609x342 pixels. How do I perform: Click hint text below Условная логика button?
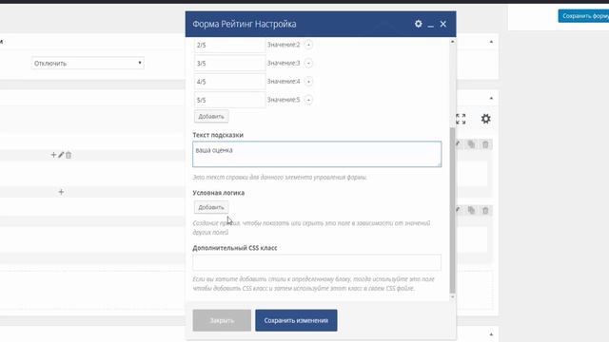coord(311,228)
